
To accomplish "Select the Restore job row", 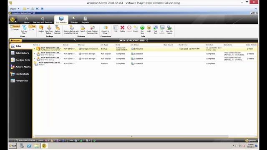I will [x=145, y=64].
